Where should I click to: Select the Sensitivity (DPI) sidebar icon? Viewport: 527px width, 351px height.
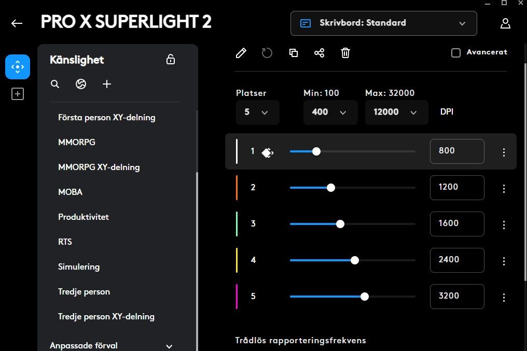18,67
